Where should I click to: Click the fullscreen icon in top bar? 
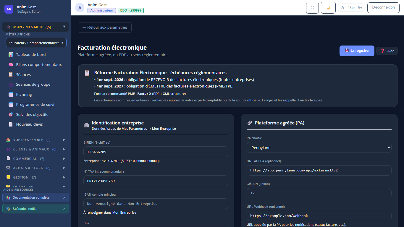(x=312, y=8)
